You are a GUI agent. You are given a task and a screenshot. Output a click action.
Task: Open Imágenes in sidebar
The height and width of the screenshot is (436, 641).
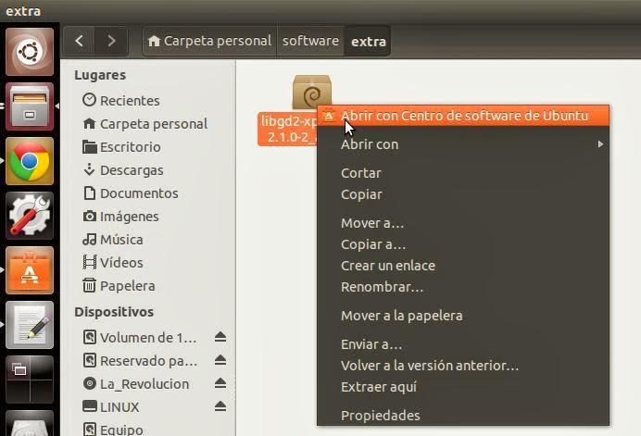148,217
